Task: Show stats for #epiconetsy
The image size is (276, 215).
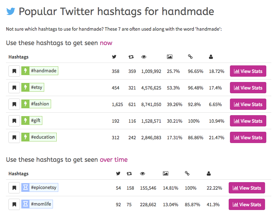Action: 247,188
